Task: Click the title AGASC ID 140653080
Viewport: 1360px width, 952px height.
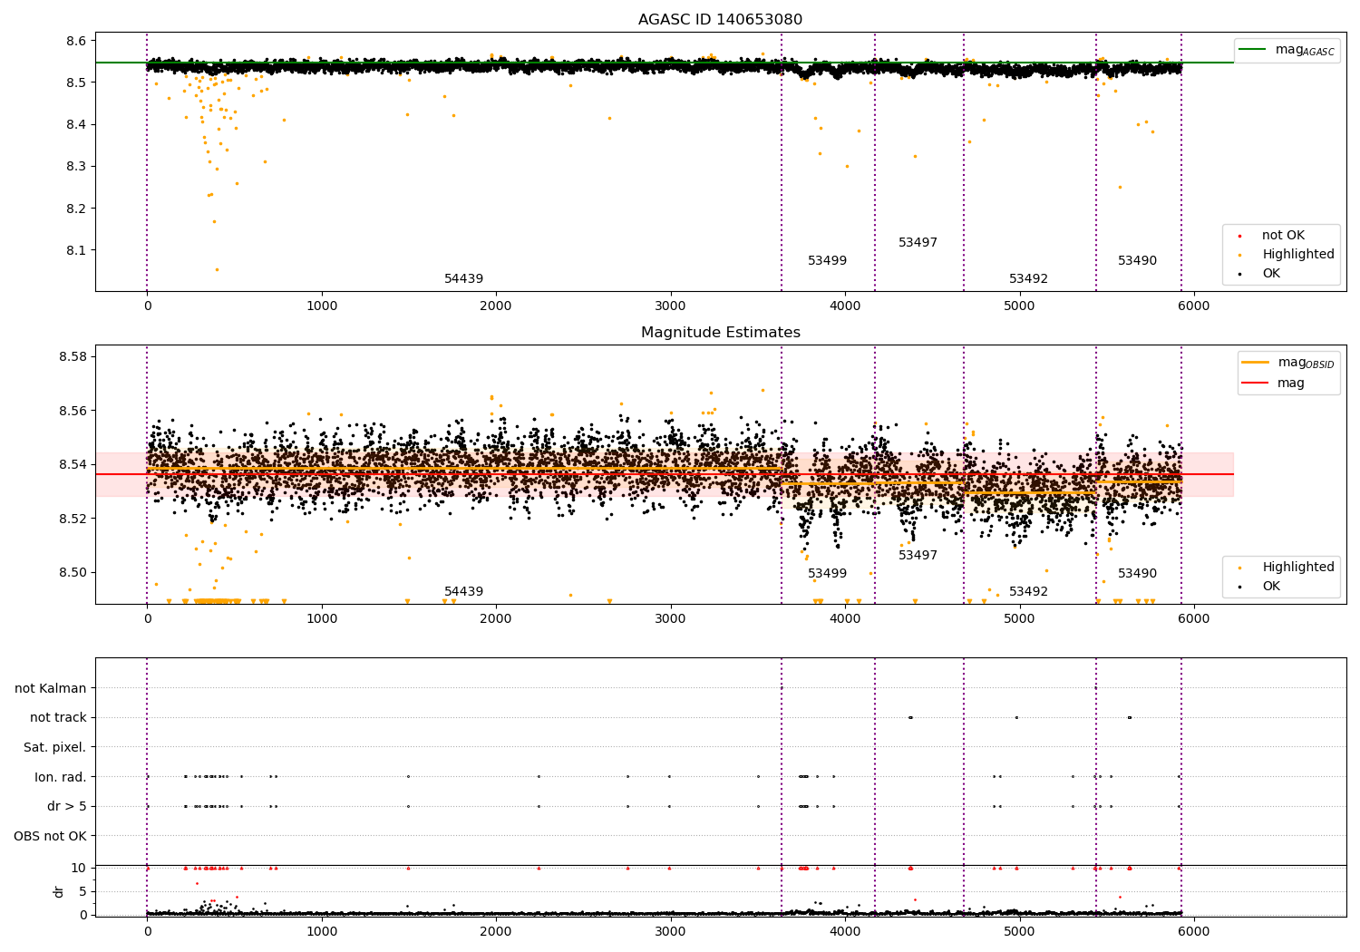Action: (720, 20)
